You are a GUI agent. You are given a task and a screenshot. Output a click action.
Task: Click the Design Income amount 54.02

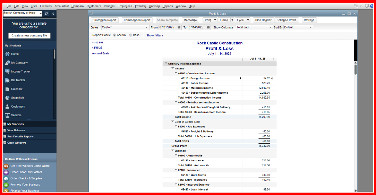click(266, 78)
